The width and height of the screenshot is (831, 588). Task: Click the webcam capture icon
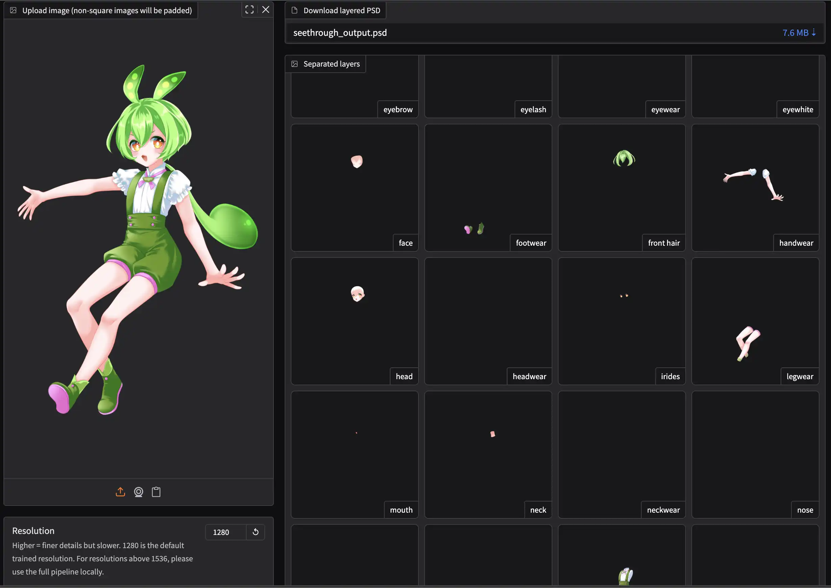pyautogui.click(x=138, y=492)
